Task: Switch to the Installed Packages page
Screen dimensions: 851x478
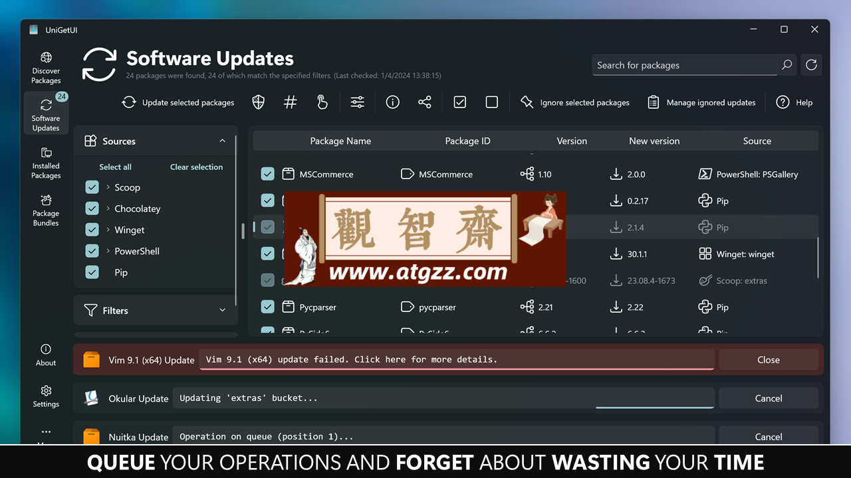Action: click(x=46, y=163)
